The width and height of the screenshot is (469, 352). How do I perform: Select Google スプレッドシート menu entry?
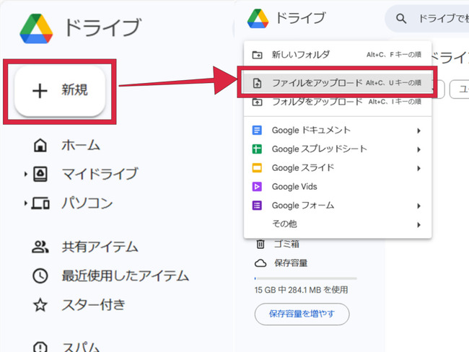click(338, 149)
